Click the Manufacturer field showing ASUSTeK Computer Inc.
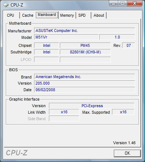This screenshot has height=162, width=145. coord(84,31)
